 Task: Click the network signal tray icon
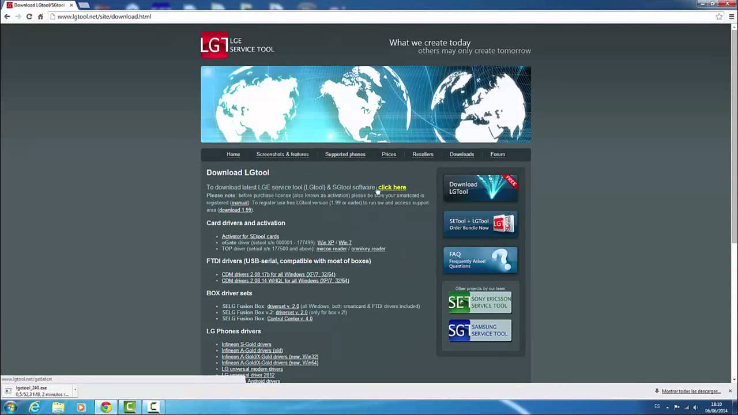[x=687, y=408]
